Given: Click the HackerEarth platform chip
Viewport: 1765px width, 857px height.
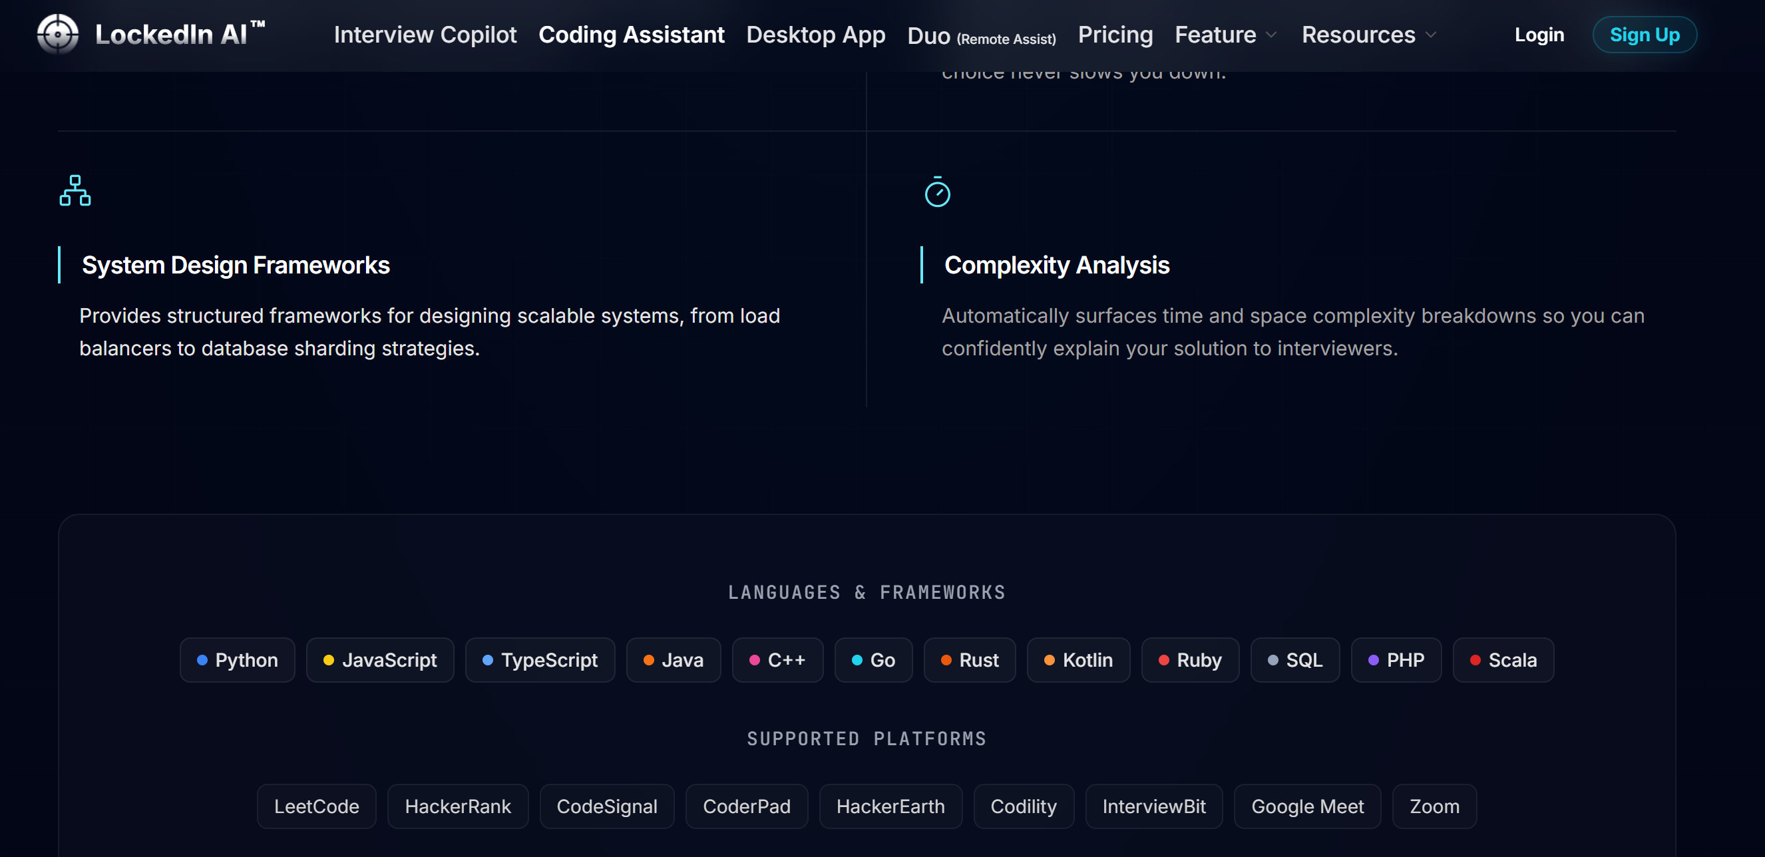Looking at the screenshot, I should (890, 806).
